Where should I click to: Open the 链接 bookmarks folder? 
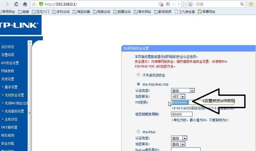click(x=23, y=12)
